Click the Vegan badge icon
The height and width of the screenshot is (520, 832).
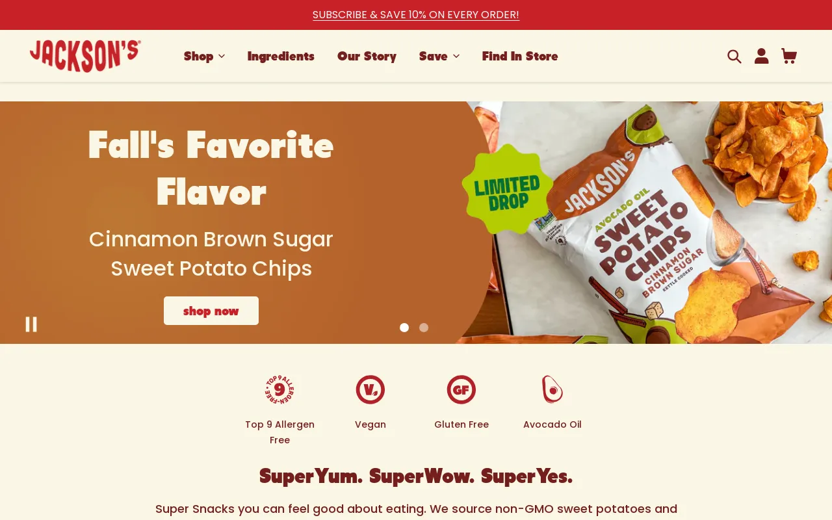tap(370, 390)
